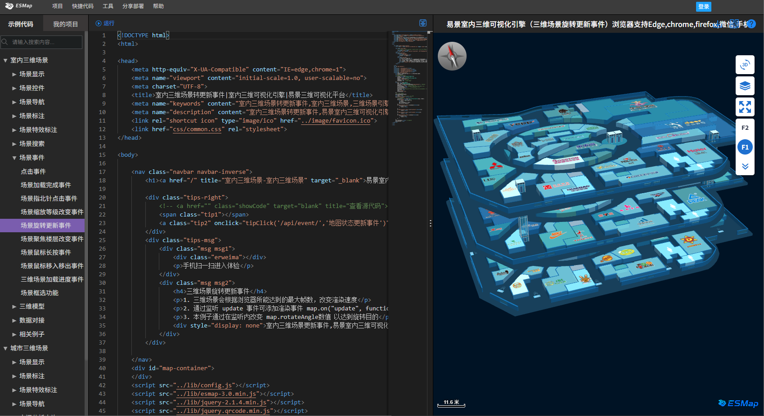Screen dimensions: 764x416
Task: Open the blue question help icon
Action: pos(751,24)
